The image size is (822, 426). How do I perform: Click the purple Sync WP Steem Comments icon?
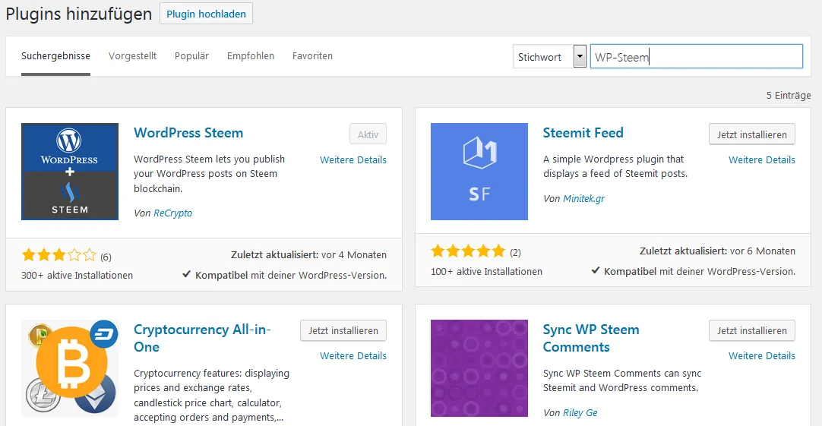(479, 368)
